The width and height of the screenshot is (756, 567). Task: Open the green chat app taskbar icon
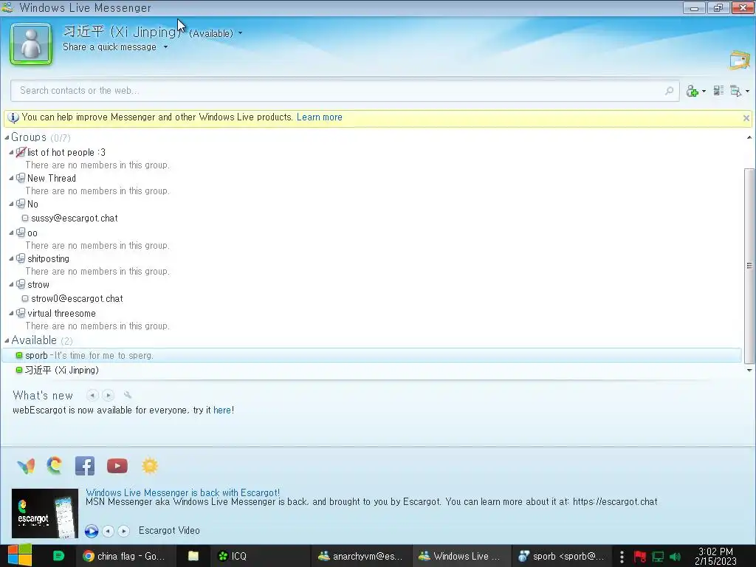click(58, 556)
